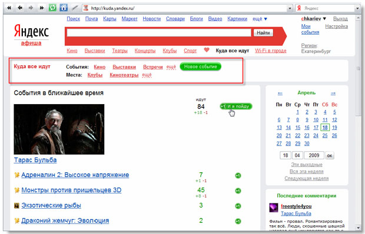Click the wand/edit toolbar icon

(x=75, y=8)
